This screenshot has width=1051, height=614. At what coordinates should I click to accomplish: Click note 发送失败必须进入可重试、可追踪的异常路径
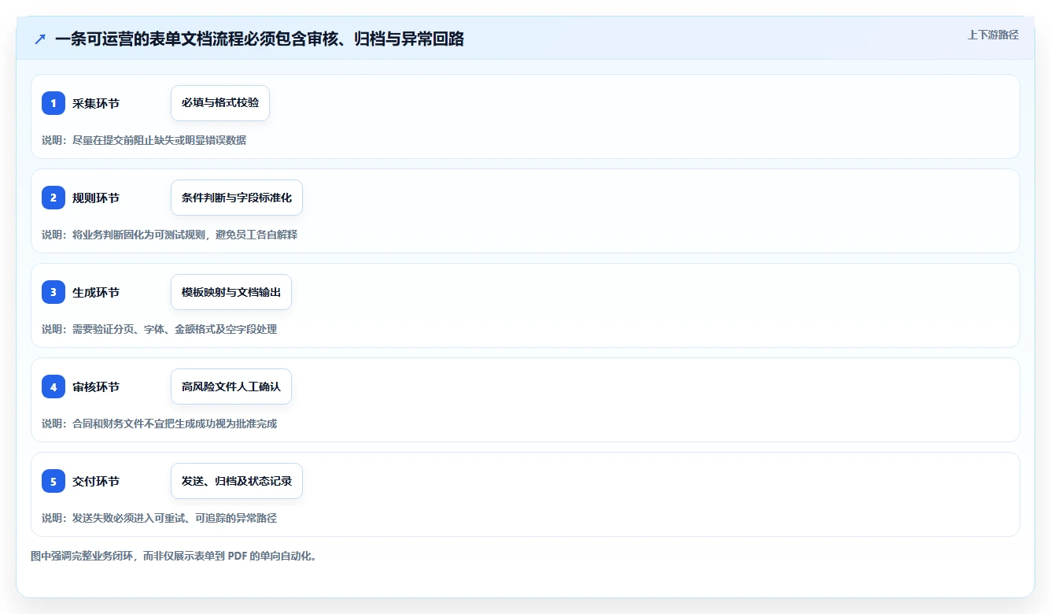click(x=175, y=518)
